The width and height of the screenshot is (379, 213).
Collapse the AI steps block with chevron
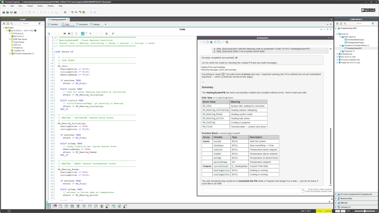[x=331, y=49]
